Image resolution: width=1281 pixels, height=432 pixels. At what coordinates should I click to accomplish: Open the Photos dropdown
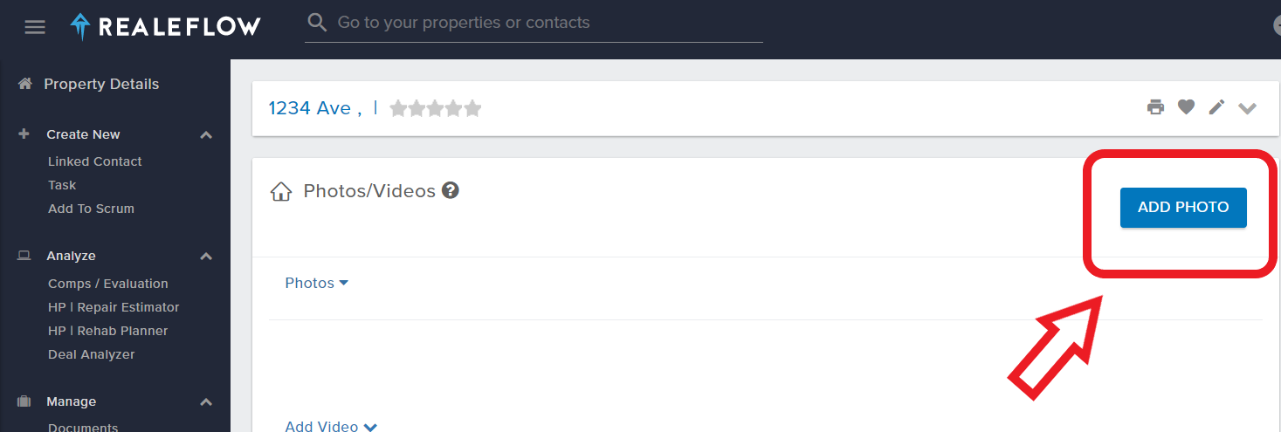[317, 283]
